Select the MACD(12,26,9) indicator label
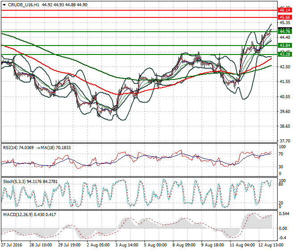This screenshot has width=295, height=250. [18, 214]
